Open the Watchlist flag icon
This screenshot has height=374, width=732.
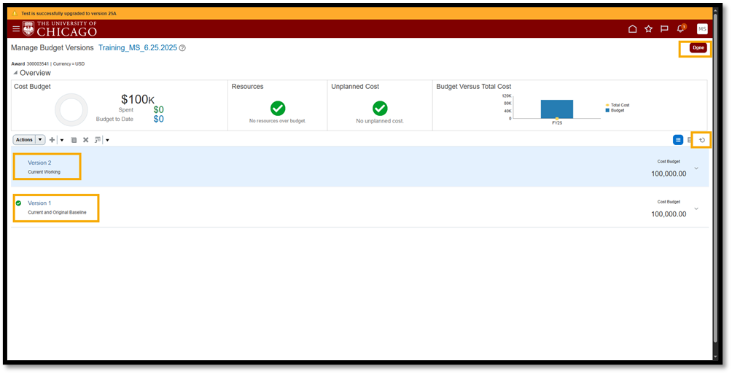point(664,29)
